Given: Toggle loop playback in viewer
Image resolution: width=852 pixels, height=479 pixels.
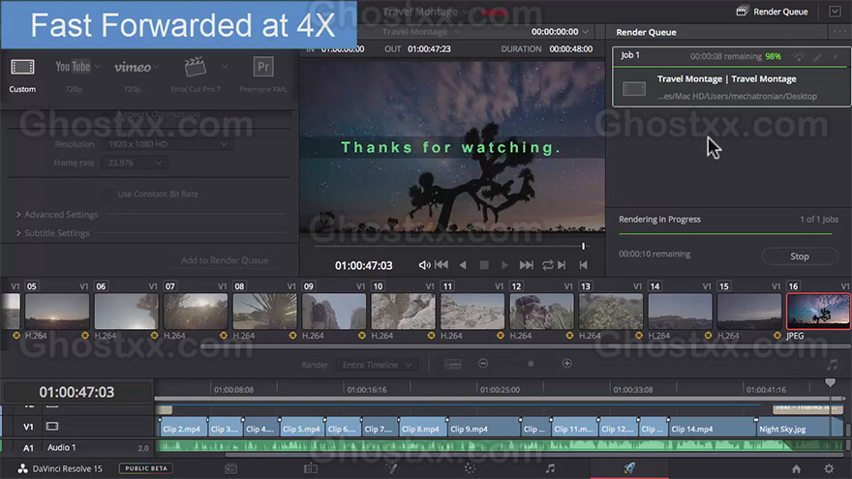Looking at the screenshot, I should 547,265.
